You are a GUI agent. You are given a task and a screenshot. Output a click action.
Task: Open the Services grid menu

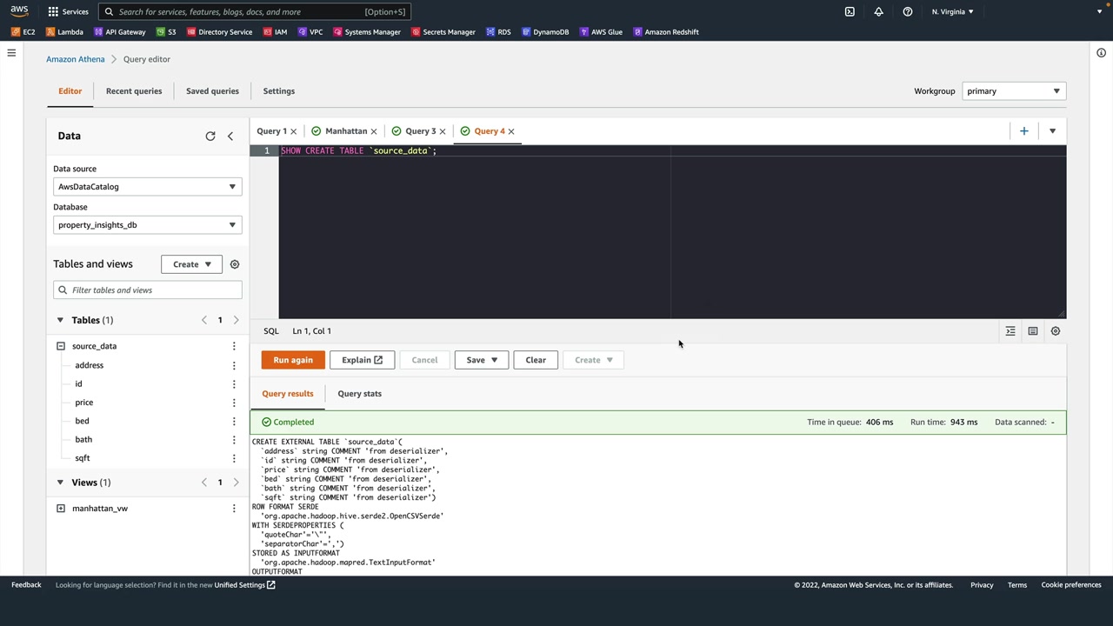click(x=68, y=11)
